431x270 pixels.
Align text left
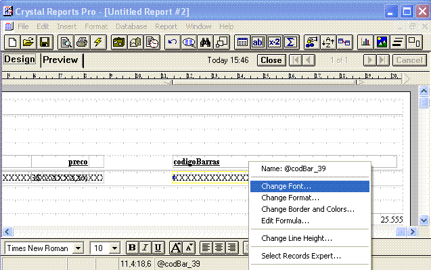coord(206,248)
